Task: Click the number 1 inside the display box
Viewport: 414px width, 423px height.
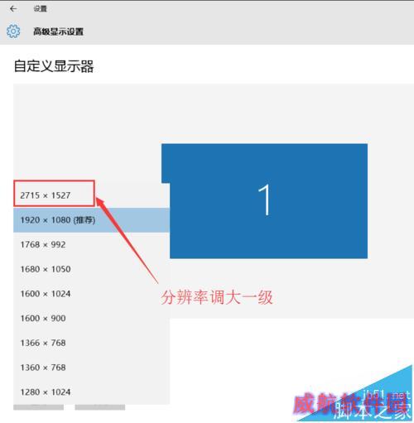Action: pyautogui.click(x=264, y=199)
